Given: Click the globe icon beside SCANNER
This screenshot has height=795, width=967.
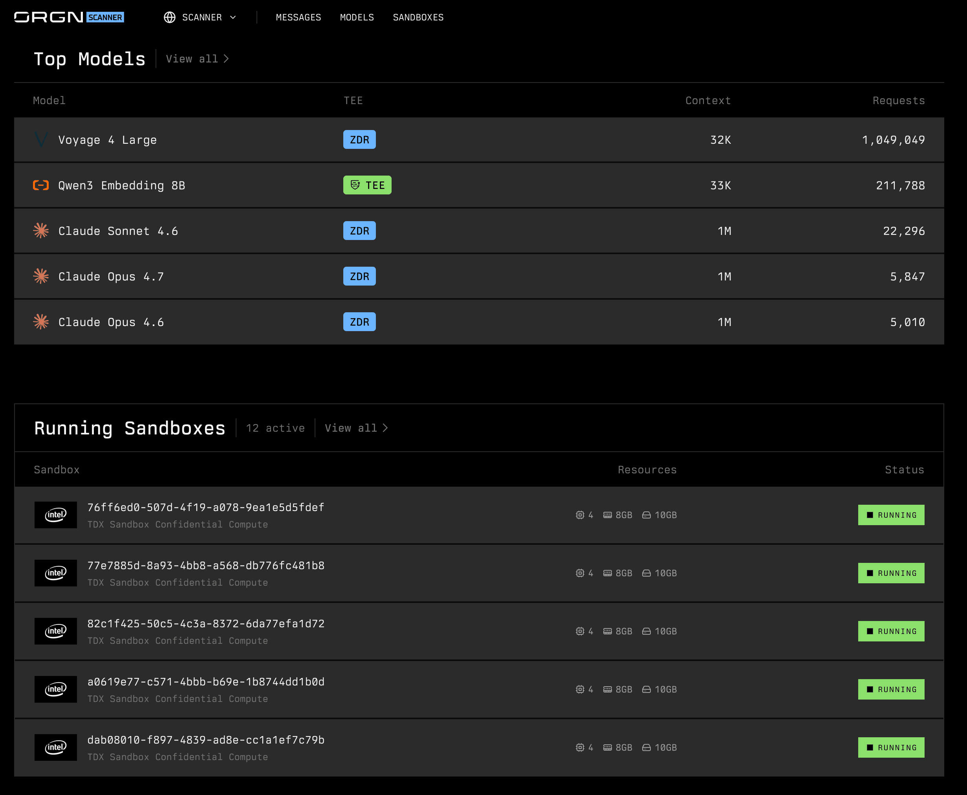Looking at the screenshot, I should pyautogui.click(x=170, y=17).
